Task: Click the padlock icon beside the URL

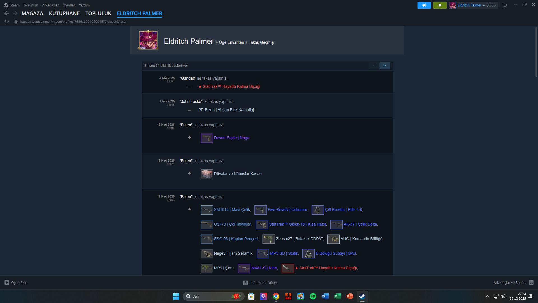Action: [16, 22]
